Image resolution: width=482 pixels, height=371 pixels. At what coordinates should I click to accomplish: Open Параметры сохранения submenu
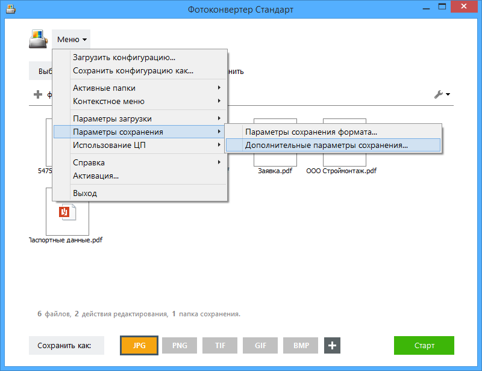140,132
